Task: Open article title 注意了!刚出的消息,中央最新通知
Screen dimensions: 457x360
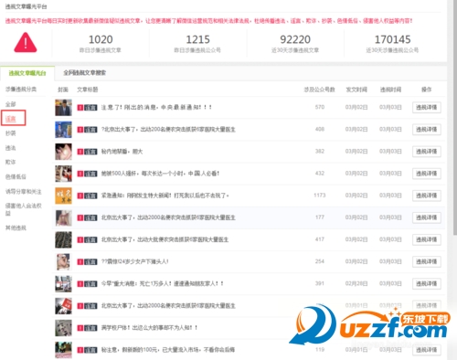Action: click(x=156, y=107)
